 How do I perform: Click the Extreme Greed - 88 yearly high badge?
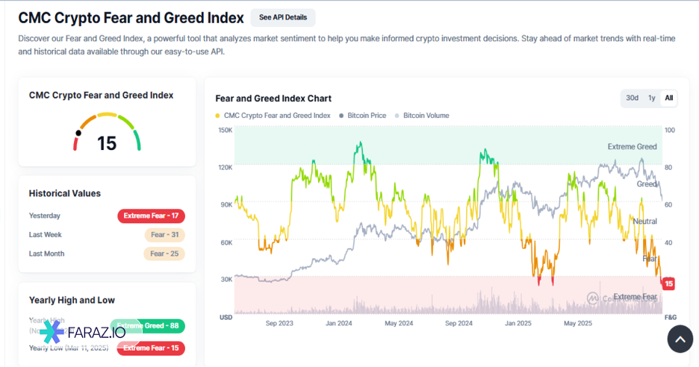(149, 326)
